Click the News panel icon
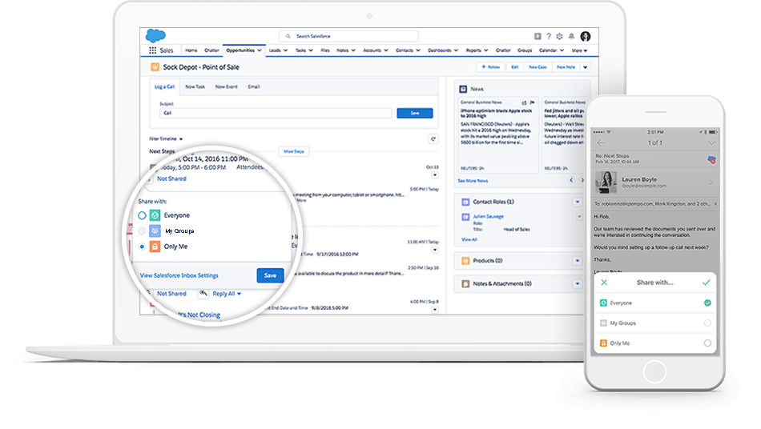 tap(463, 89)
